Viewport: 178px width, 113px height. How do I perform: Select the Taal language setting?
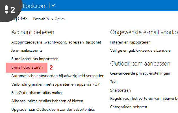pyautogui.click(x=114, y=82)
